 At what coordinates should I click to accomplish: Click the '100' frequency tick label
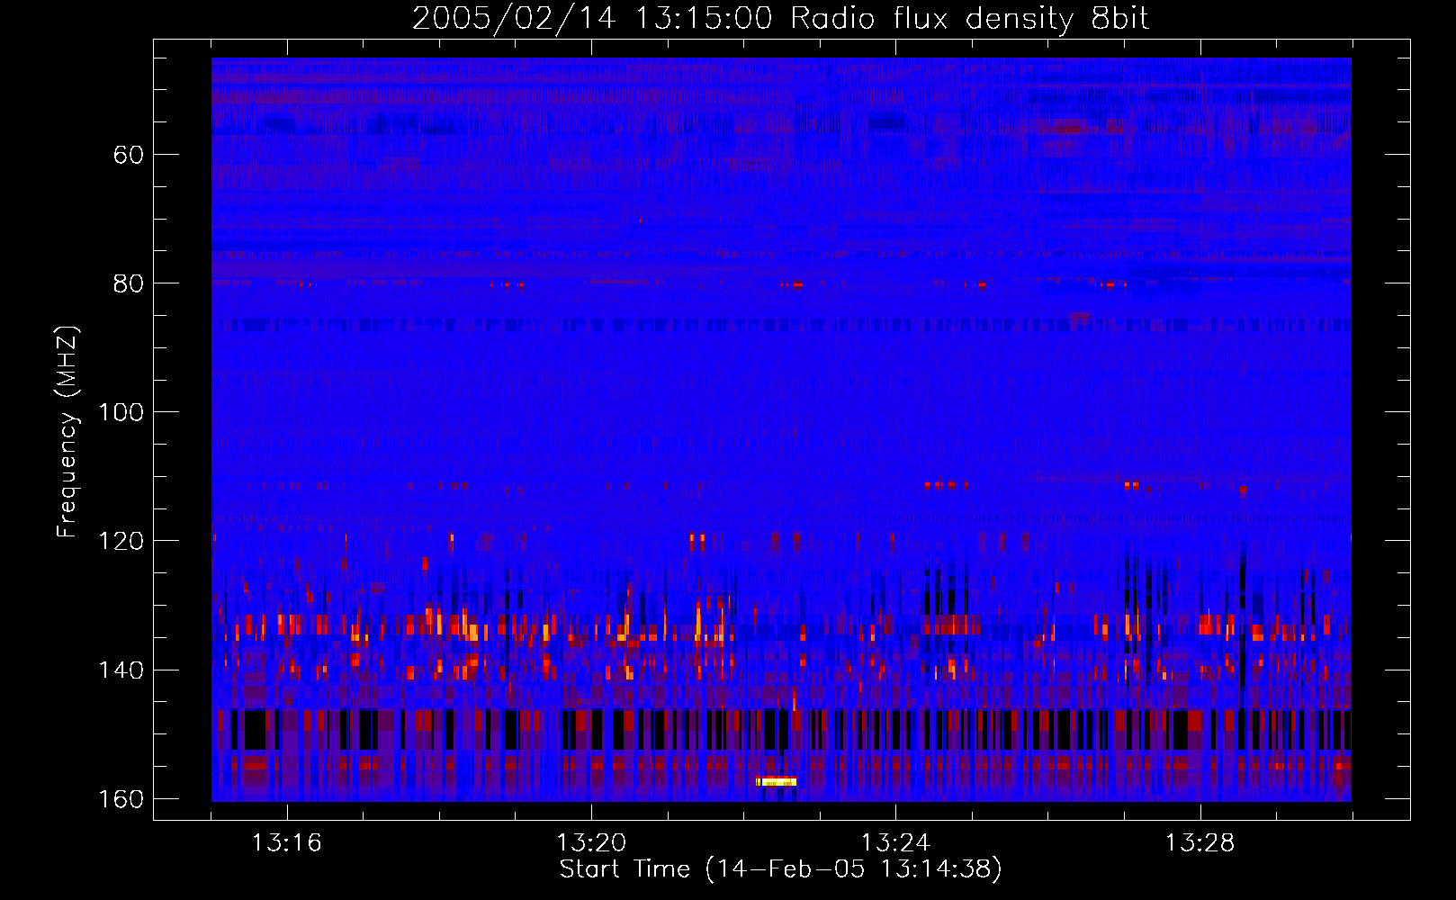point(121,412)
